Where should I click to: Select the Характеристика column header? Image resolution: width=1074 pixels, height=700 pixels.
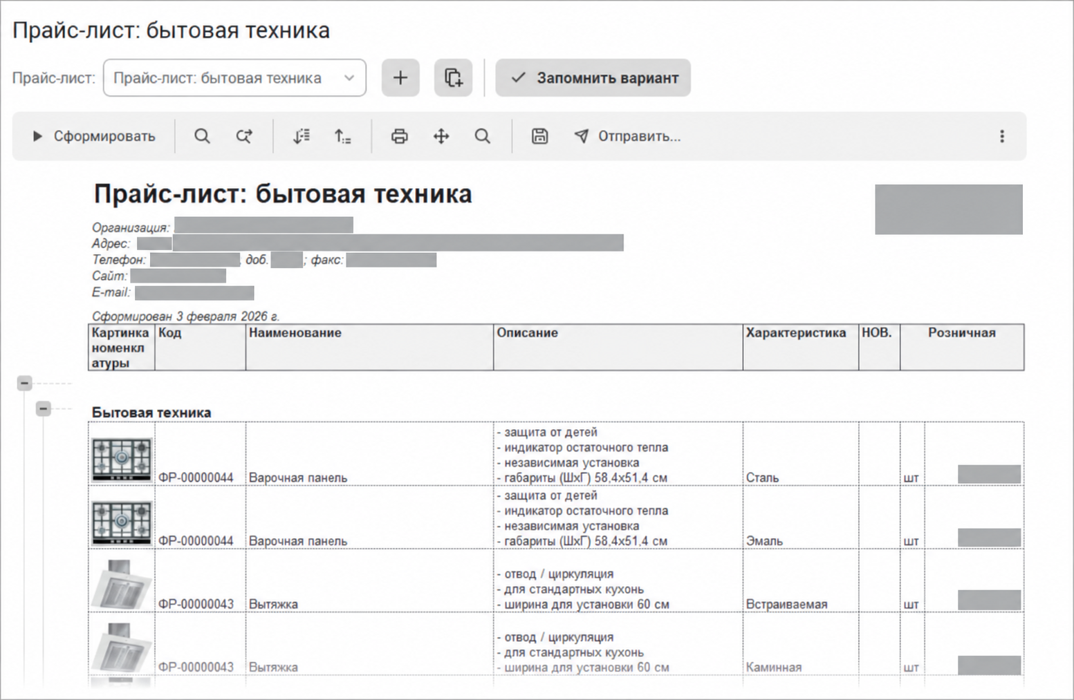point(801,347)
